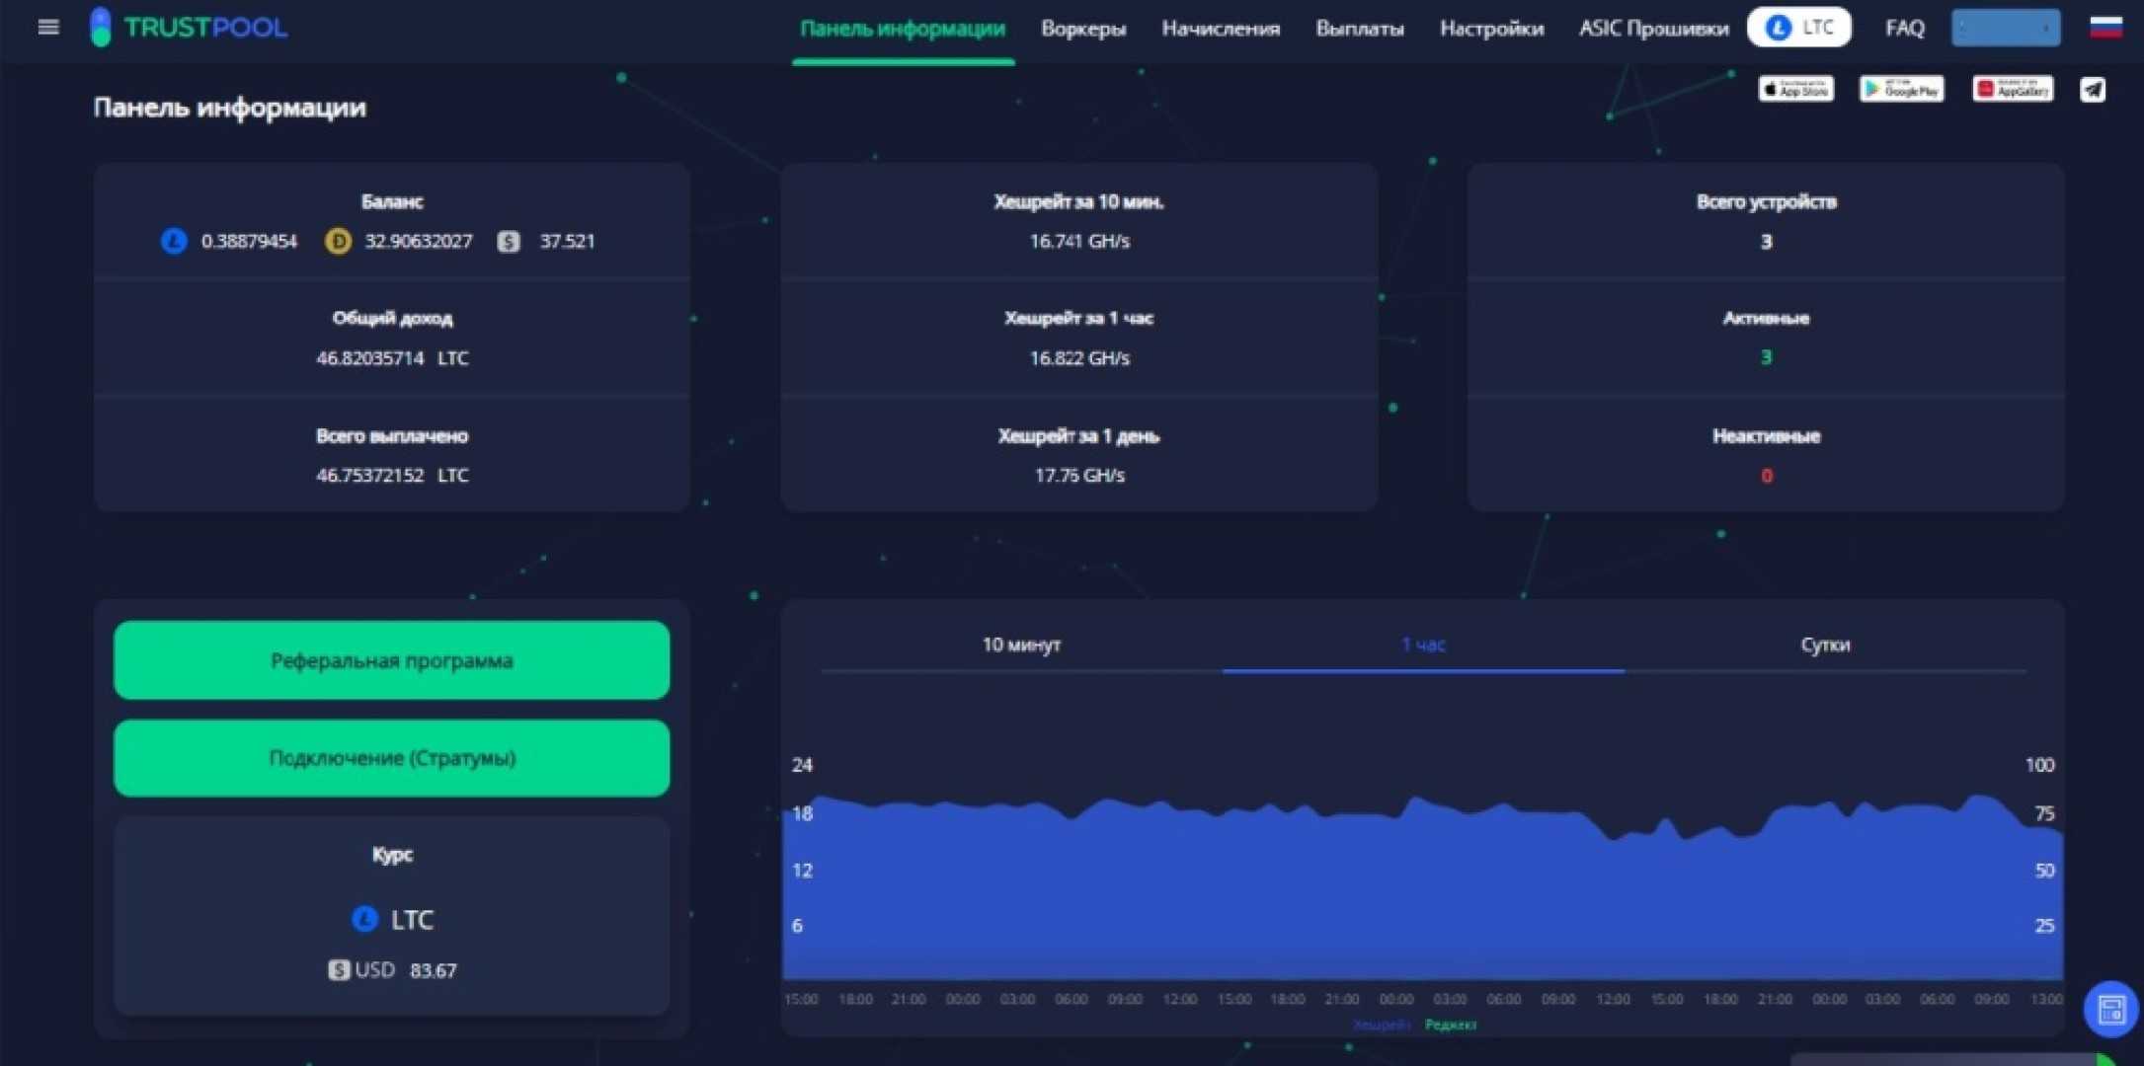Click the Doge balance 32.90632027

click(x=419, y=241)
